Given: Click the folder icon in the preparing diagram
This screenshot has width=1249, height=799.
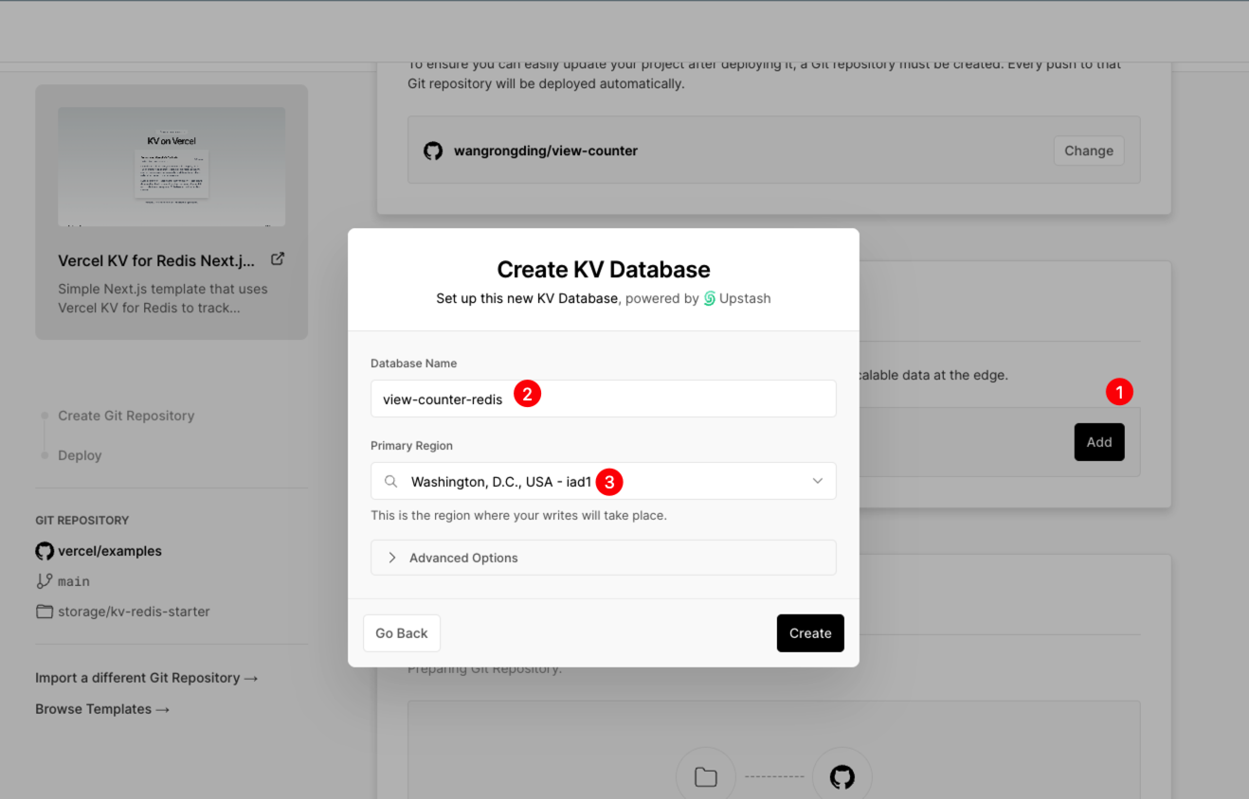Looking at the screenshot, I should point(706,777).
